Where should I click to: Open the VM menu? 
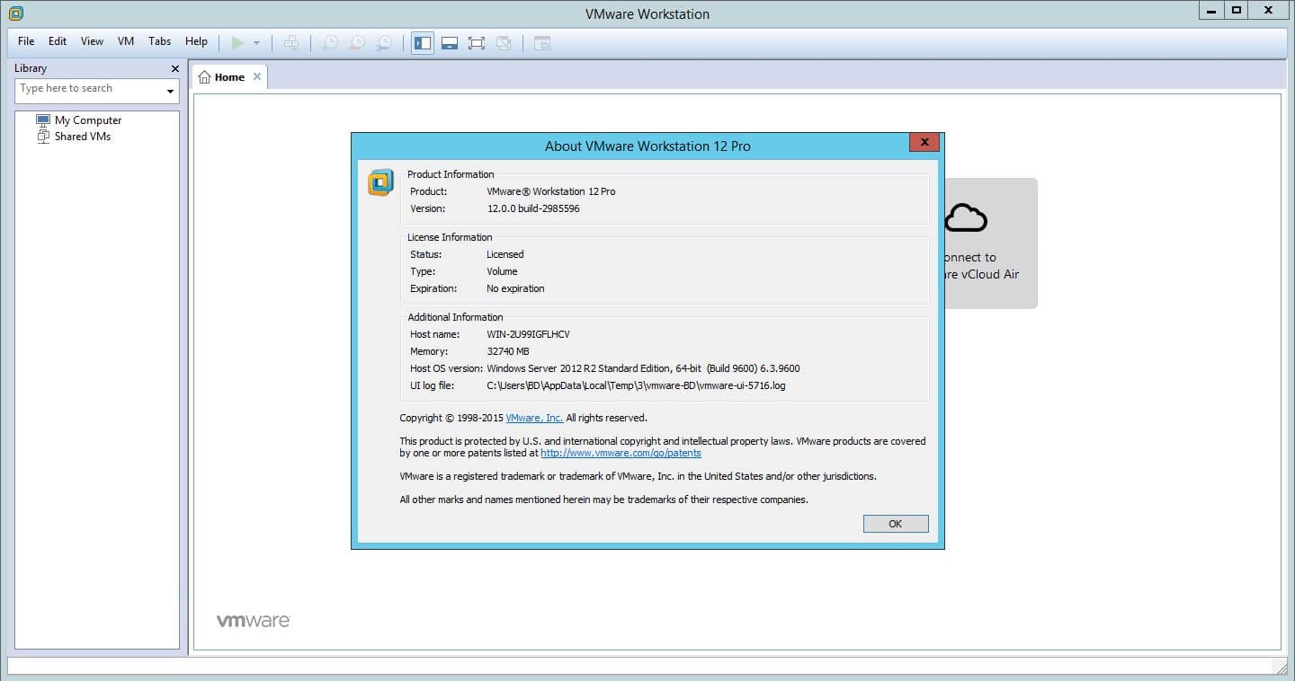point(126,41)
